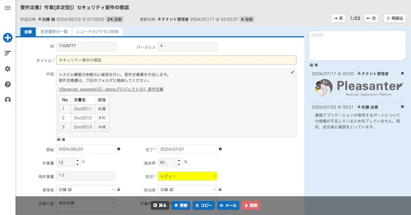Click the 完了 date field 2024/07/01
This screenshot has width=411, height=215.
coord(187,149)
